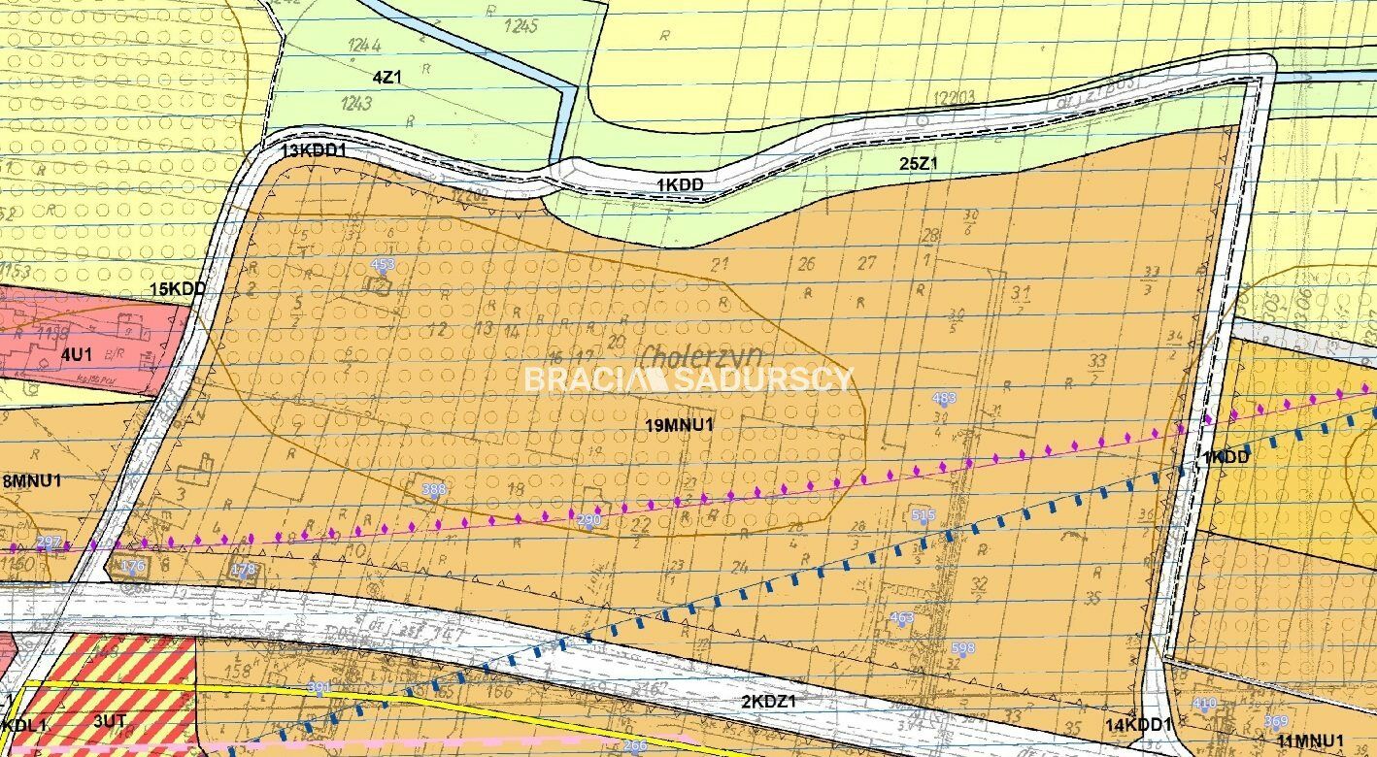The image size is (1377, 757).
Task: Select the 13KDD1 road label
Action: (x=313, y=151)
